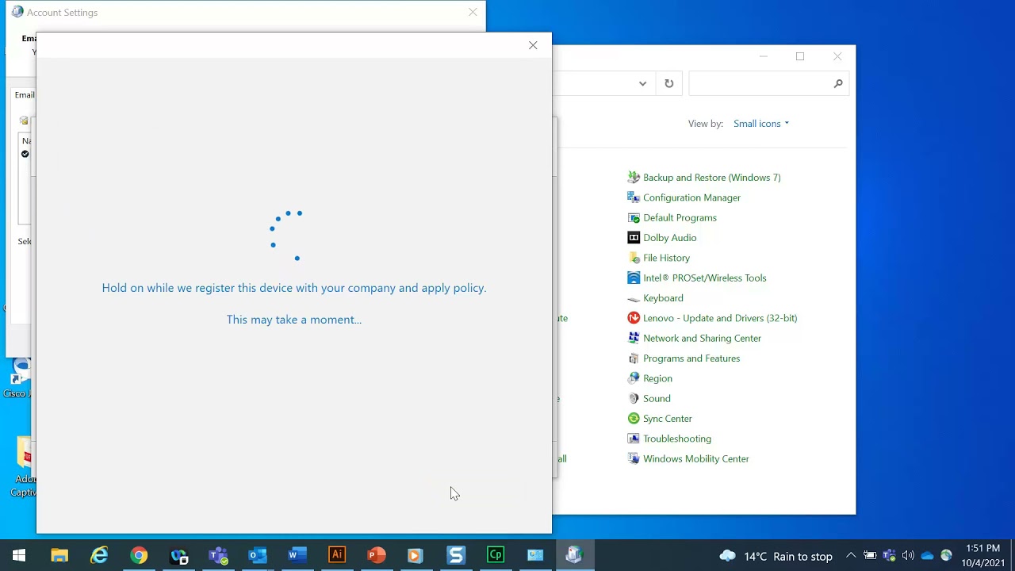Viewport: 1015px width, 571px height.
Task: Open Backup and Restore (Windows 7) icon
Action: pyautogui.click(x=633, y=178)
